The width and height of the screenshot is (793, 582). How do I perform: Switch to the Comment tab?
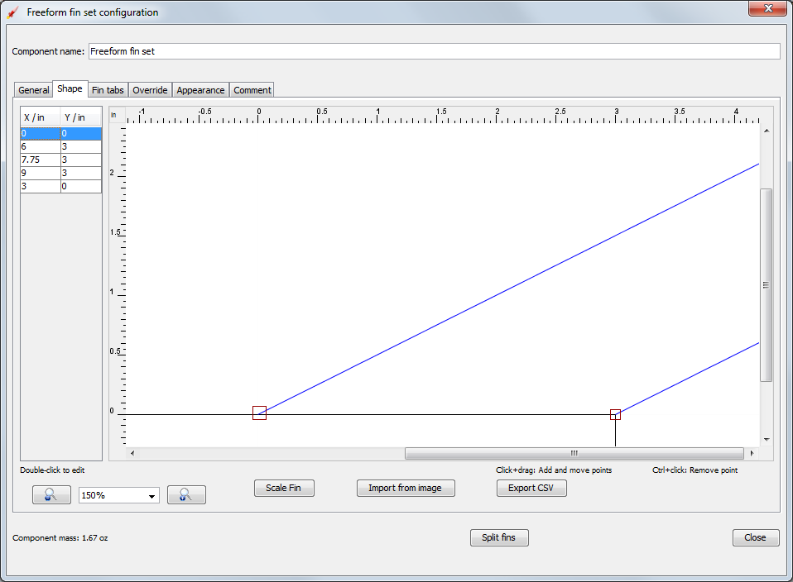tap(252, 89)
